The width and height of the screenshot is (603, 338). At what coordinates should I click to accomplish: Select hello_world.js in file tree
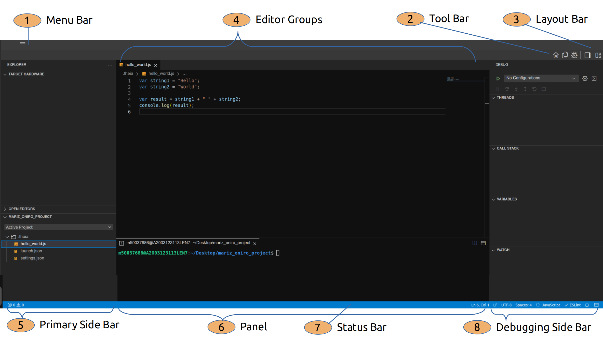(x=59, y=244)
